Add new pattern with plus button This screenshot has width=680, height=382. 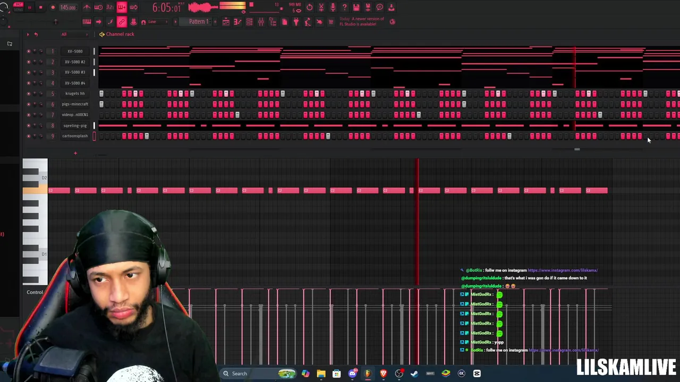coord(215,22)
